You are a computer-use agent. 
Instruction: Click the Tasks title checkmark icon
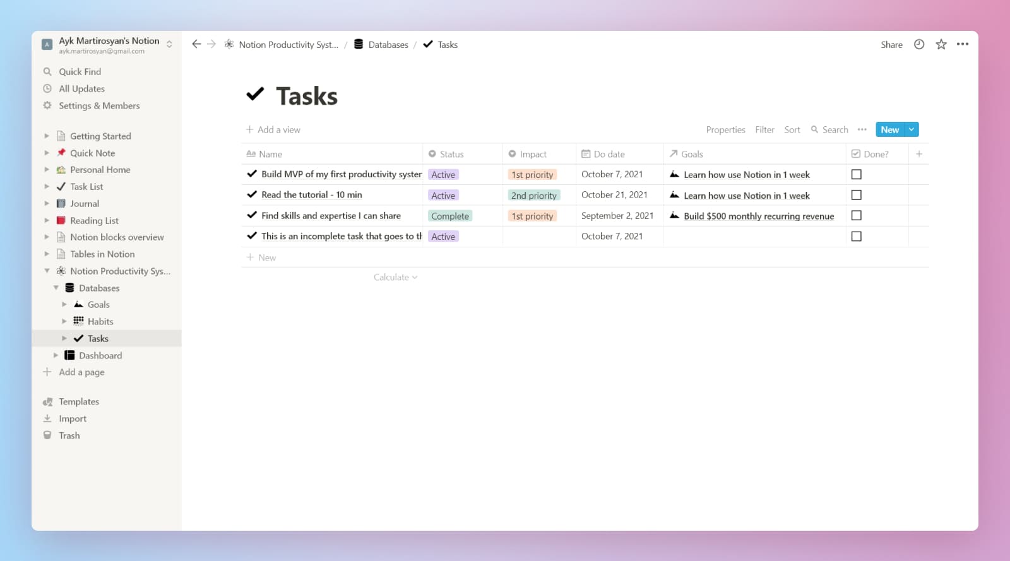(x=255, y=95)
